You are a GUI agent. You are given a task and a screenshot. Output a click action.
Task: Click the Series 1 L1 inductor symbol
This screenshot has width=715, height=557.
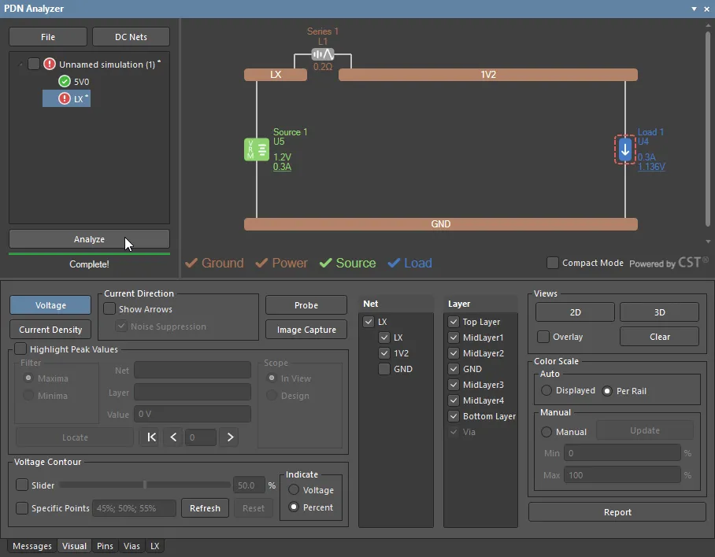pyautogui.click(x=323, y=54)
